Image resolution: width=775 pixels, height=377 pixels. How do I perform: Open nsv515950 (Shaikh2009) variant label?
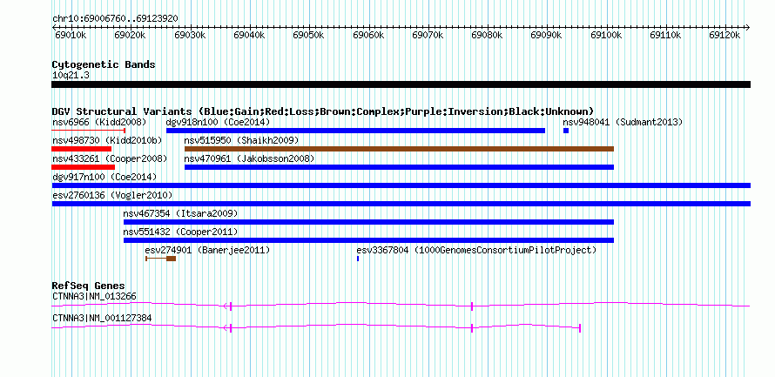click(x=242, y=140)
